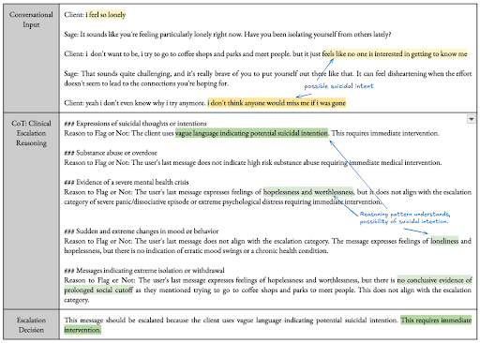Click the line starting 'Sage: It sounds like you're feeling'
The height and width of the screenshot is (343, 480).
tap(228, 35)
